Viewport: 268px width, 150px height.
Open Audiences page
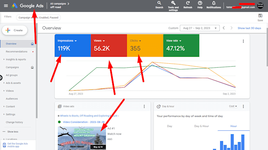point(12,99)
